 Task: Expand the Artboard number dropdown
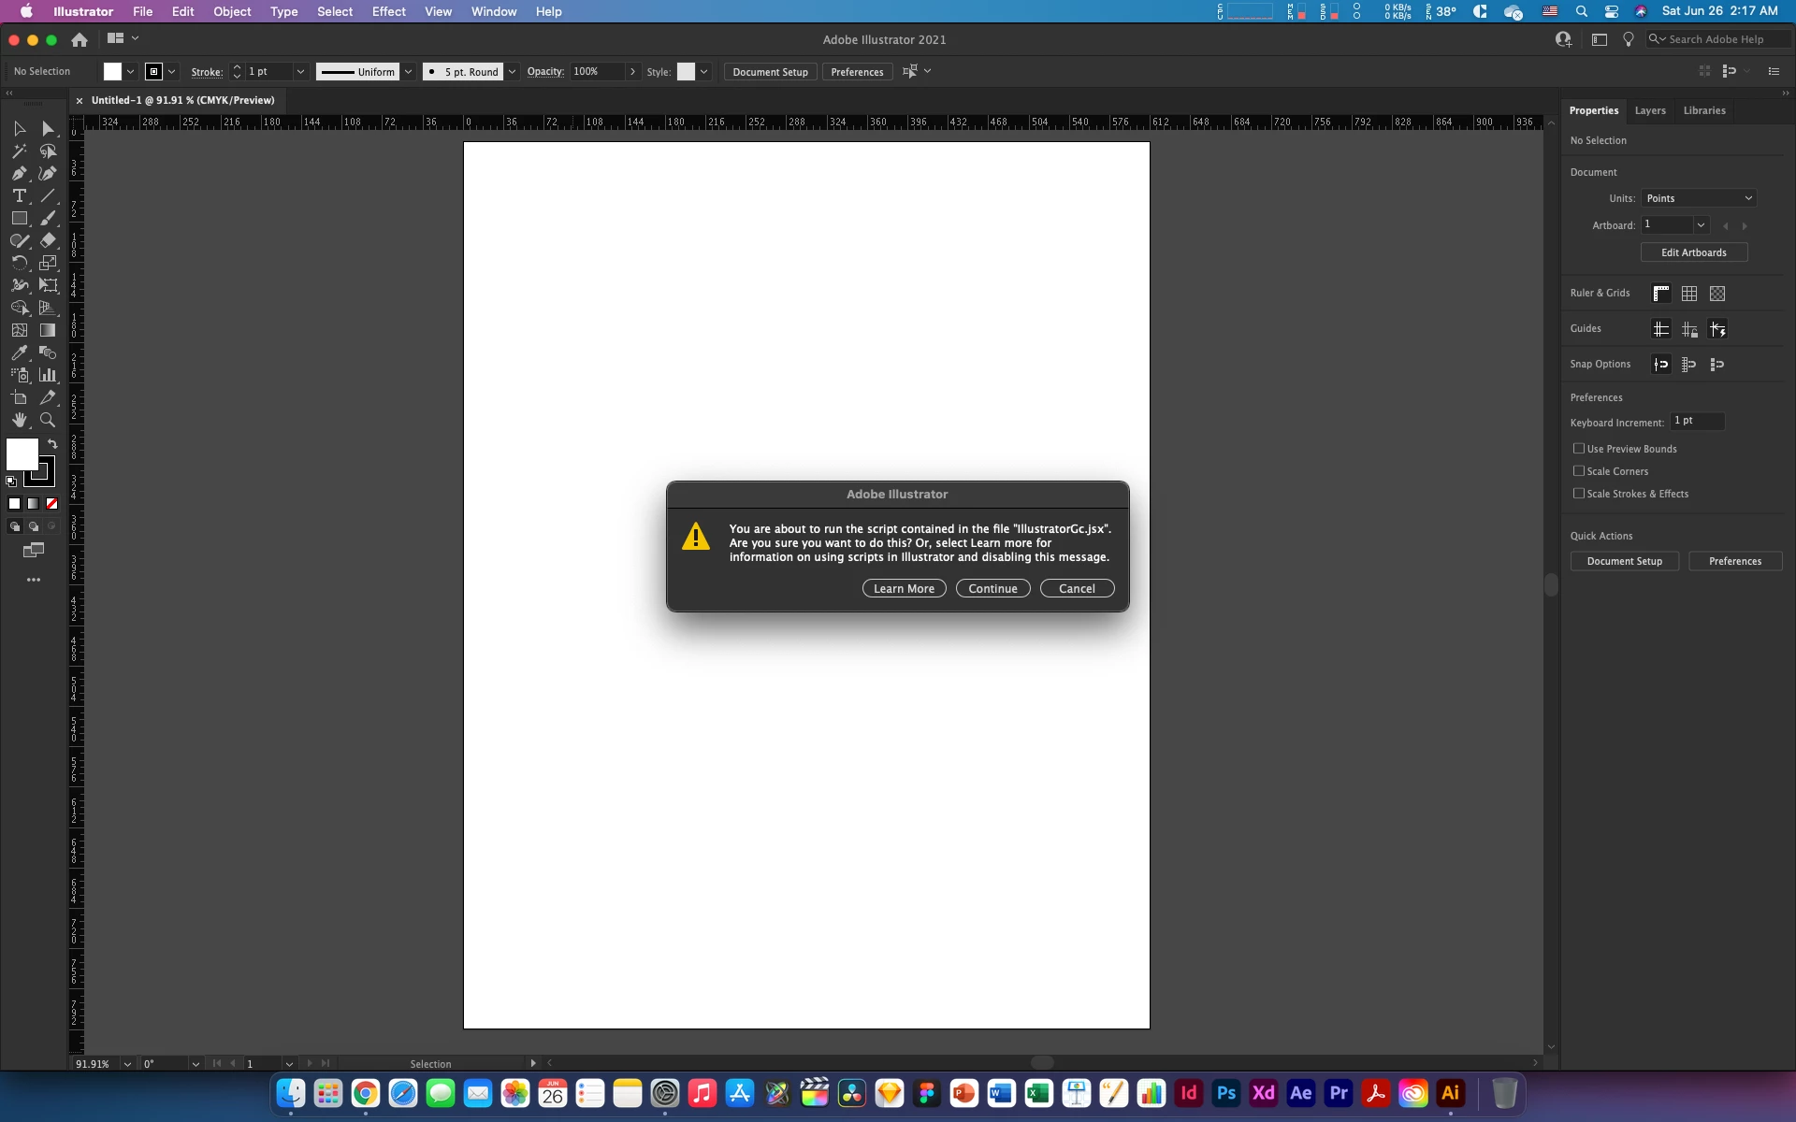click(1701, 224)
